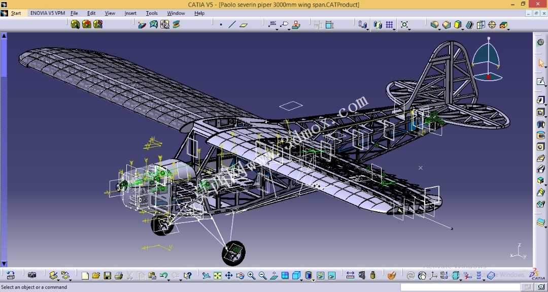Open arrow beside Text with Leader tool
The width and height of the screenshot is (548, 292).
point(277,29)
